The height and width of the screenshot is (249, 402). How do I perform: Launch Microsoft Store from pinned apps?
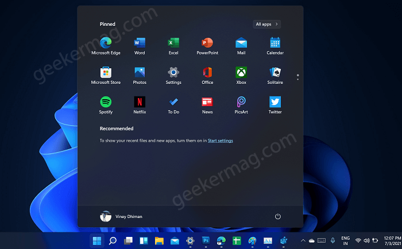(x=106, y=76)
